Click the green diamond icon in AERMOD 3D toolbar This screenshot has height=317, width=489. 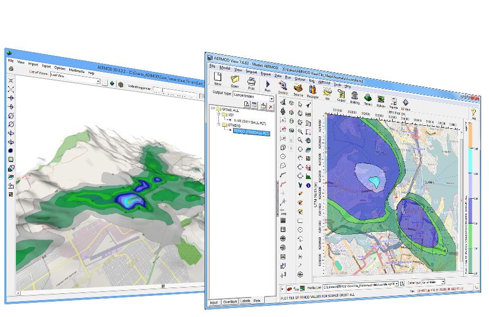tap(112, 83)
